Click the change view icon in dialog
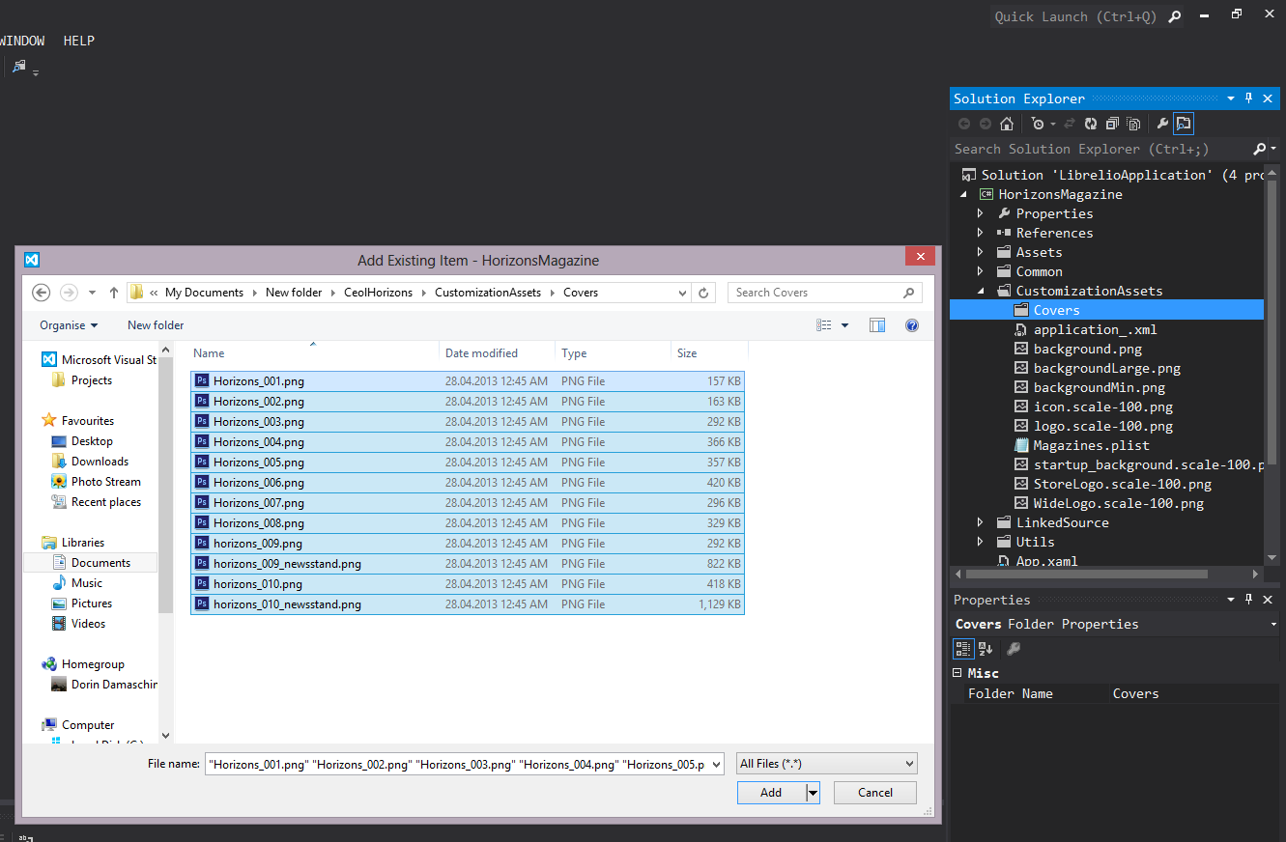Viewport: 1286px width, 842px height. click(824, 325)
